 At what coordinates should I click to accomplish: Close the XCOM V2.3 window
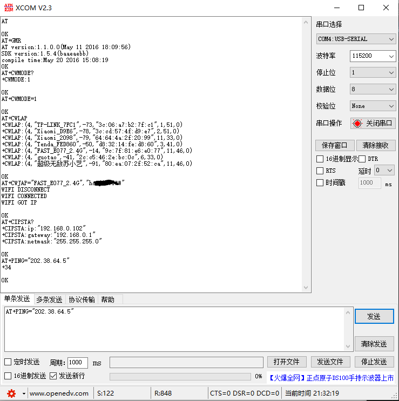pos(386,8)
